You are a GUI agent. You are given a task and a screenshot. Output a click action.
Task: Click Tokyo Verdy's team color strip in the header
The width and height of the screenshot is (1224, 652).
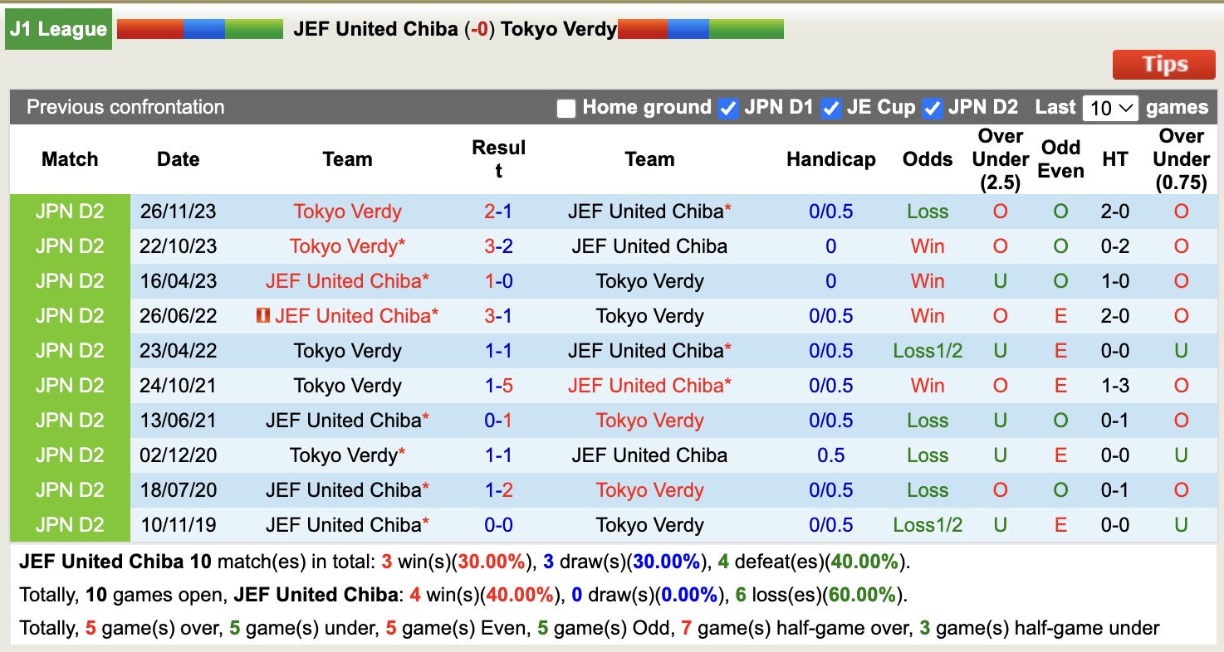tap(702, 27)
